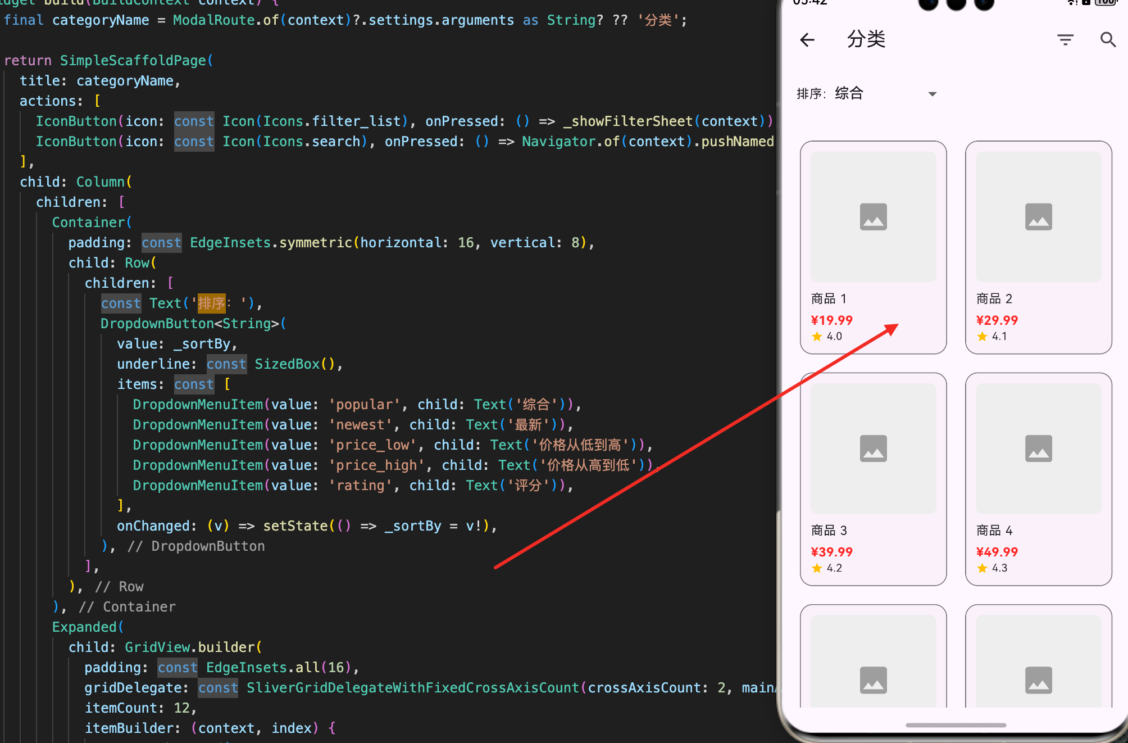
Task: Click the 分类 page title in the app bar
Action: tap(866, 39)
